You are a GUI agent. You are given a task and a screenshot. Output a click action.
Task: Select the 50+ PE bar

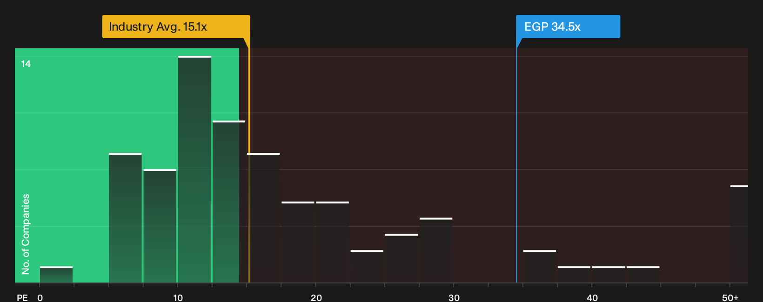pos(739,234)
